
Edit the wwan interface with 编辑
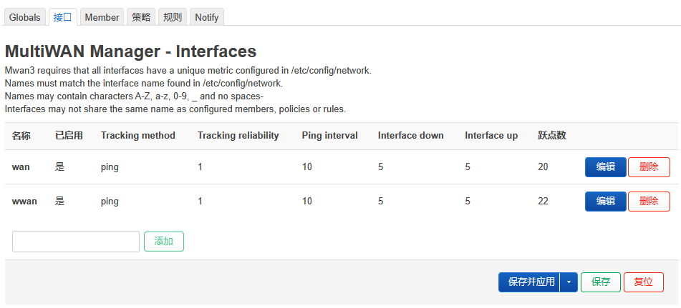[x=605, y=202]
